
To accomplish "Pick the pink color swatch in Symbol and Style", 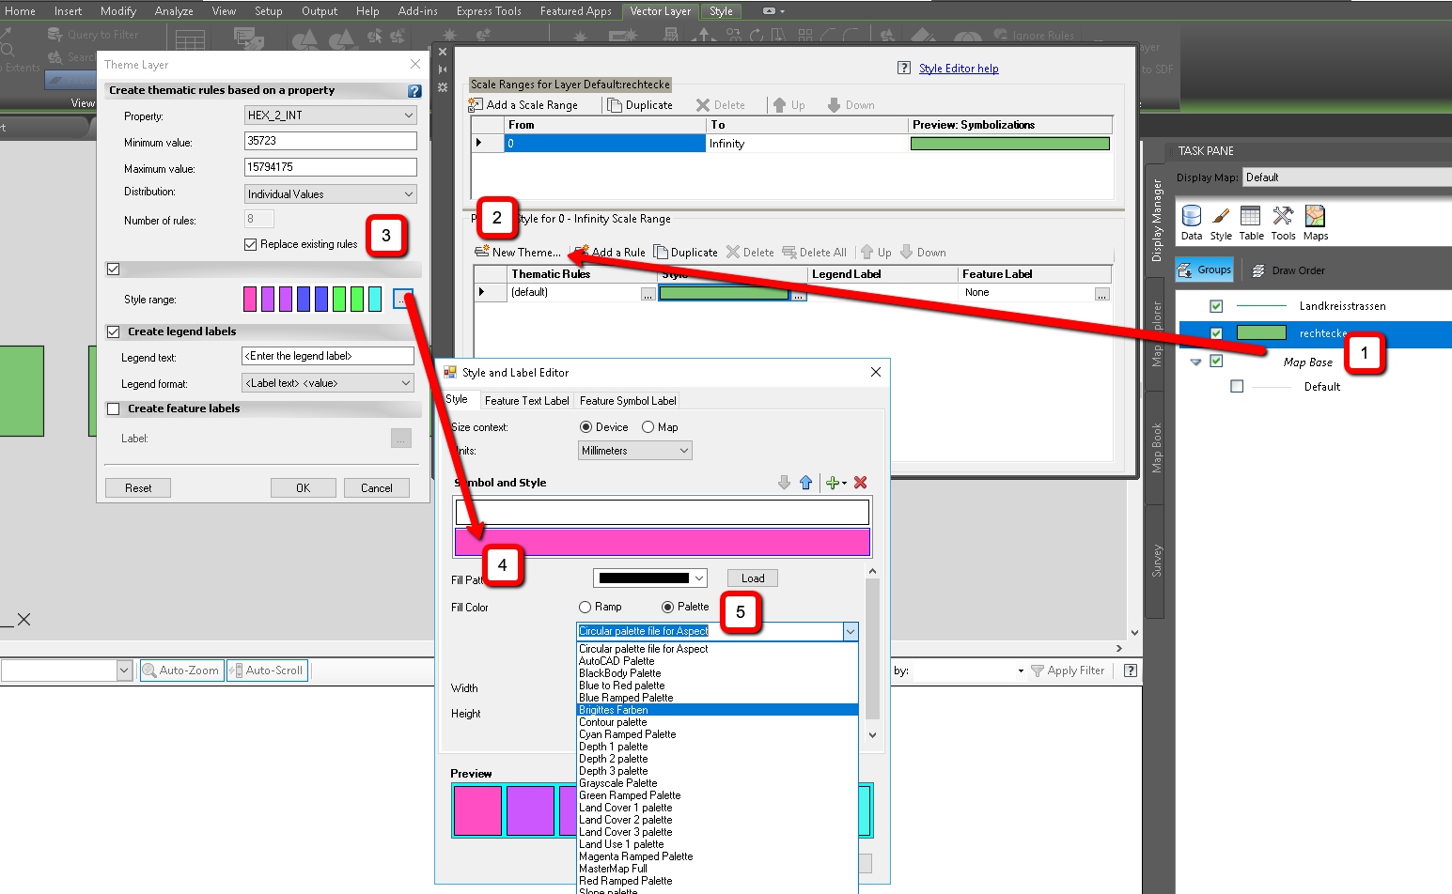I will 663,542.
